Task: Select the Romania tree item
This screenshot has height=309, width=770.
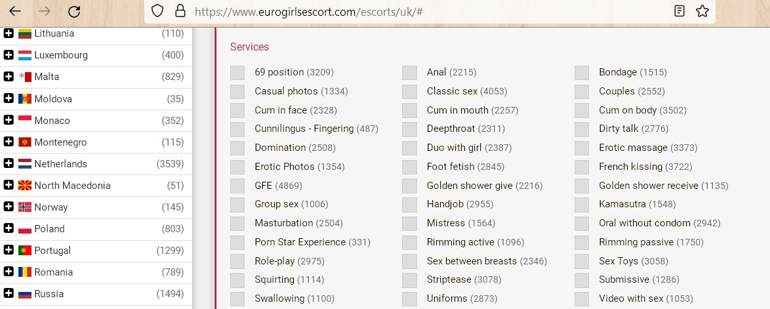Action: [96, 272]
